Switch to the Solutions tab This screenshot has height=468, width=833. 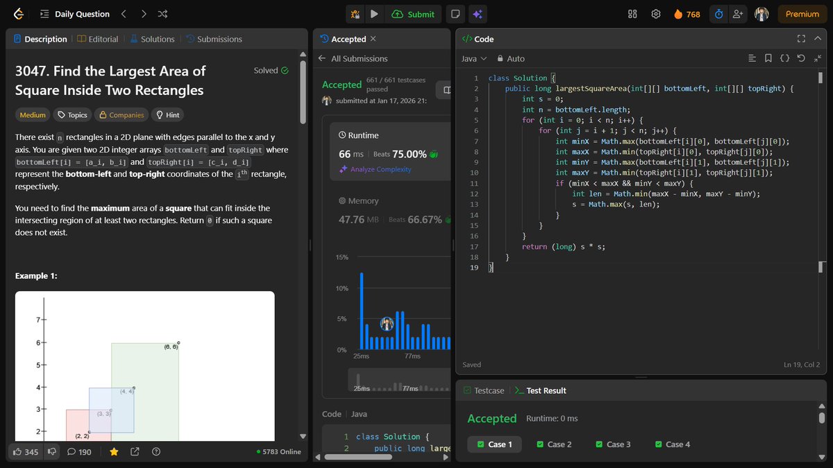153,39
